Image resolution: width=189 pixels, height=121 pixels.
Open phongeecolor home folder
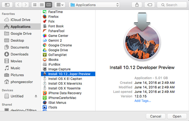20,82
